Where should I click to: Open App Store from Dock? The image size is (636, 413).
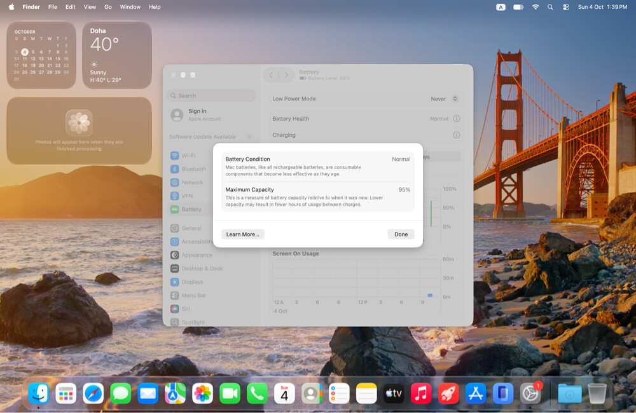475,393
